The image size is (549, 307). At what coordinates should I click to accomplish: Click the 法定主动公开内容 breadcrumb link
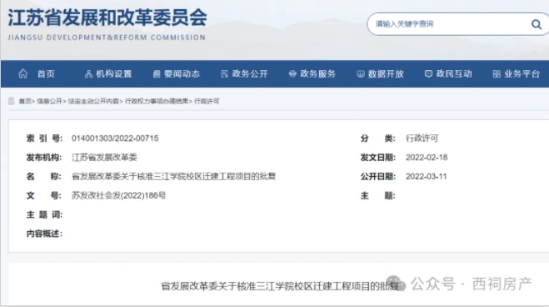point(93,101)
